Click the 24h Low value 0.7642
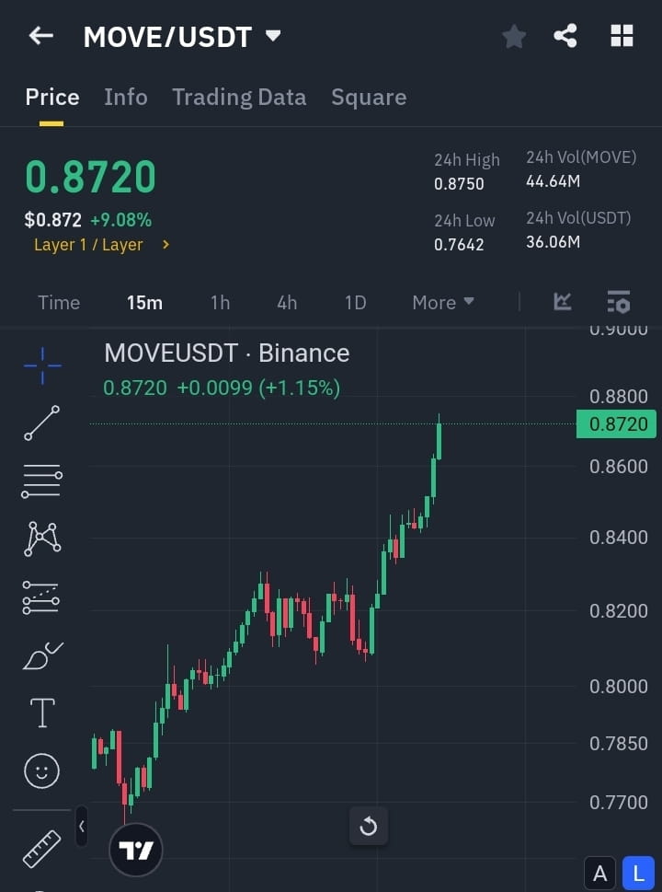662x892 pixels. pos(459,245)
